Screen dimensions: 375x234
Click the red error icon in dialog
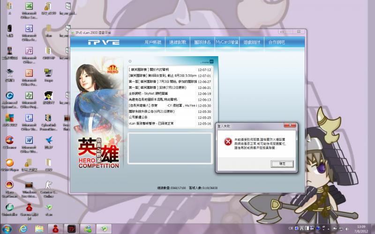228,142
